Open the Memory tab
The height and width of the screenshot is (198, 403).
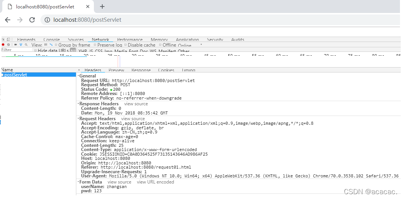tap(160, 40)
